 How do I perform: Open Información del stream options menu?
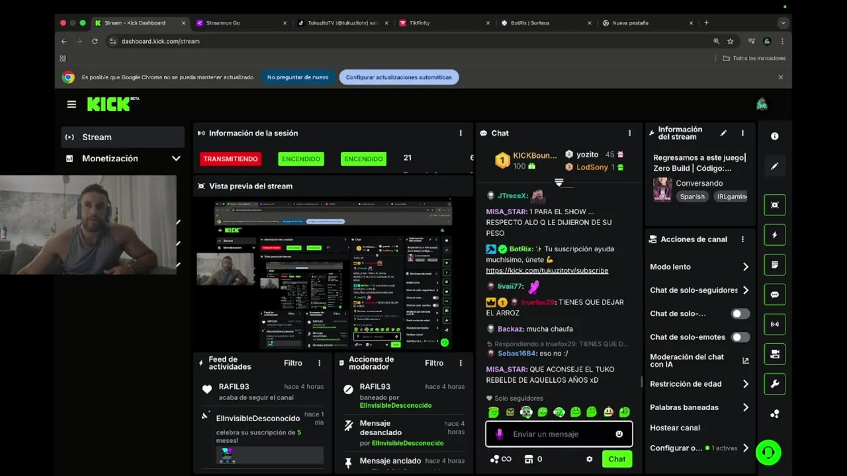pos(742,133)
